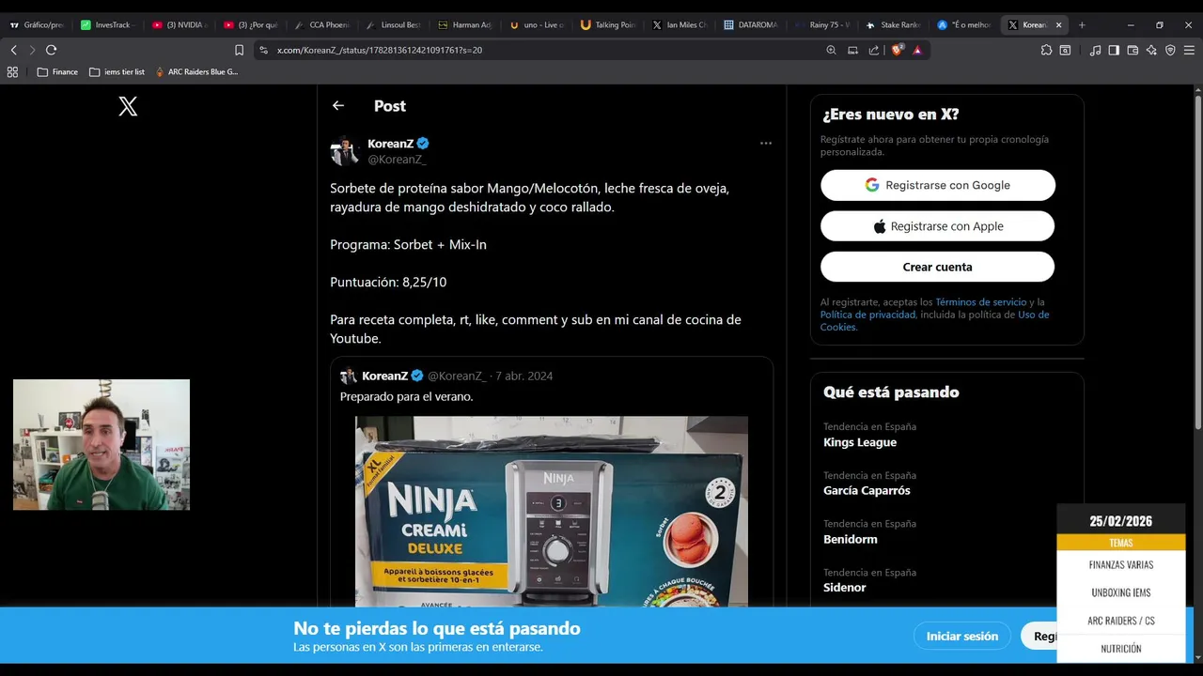Click the verified badge beside the main KoreanZ name
Image resolution: width=1203 pixels, height=676 pixels.
click(423, 144)
